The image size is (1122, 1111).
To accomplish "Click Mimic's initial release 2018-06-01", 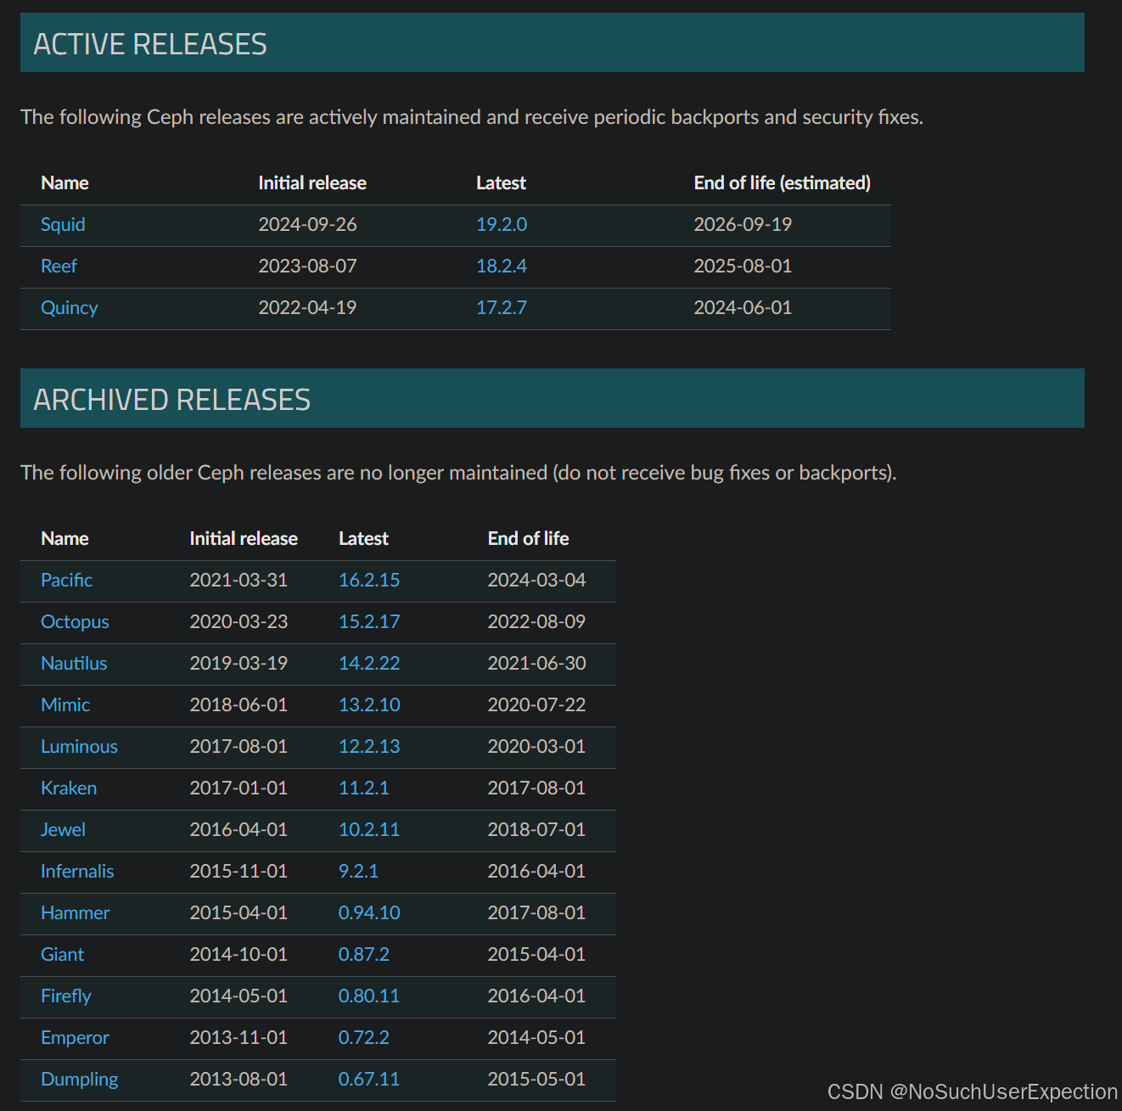I will tap(238, 705).
